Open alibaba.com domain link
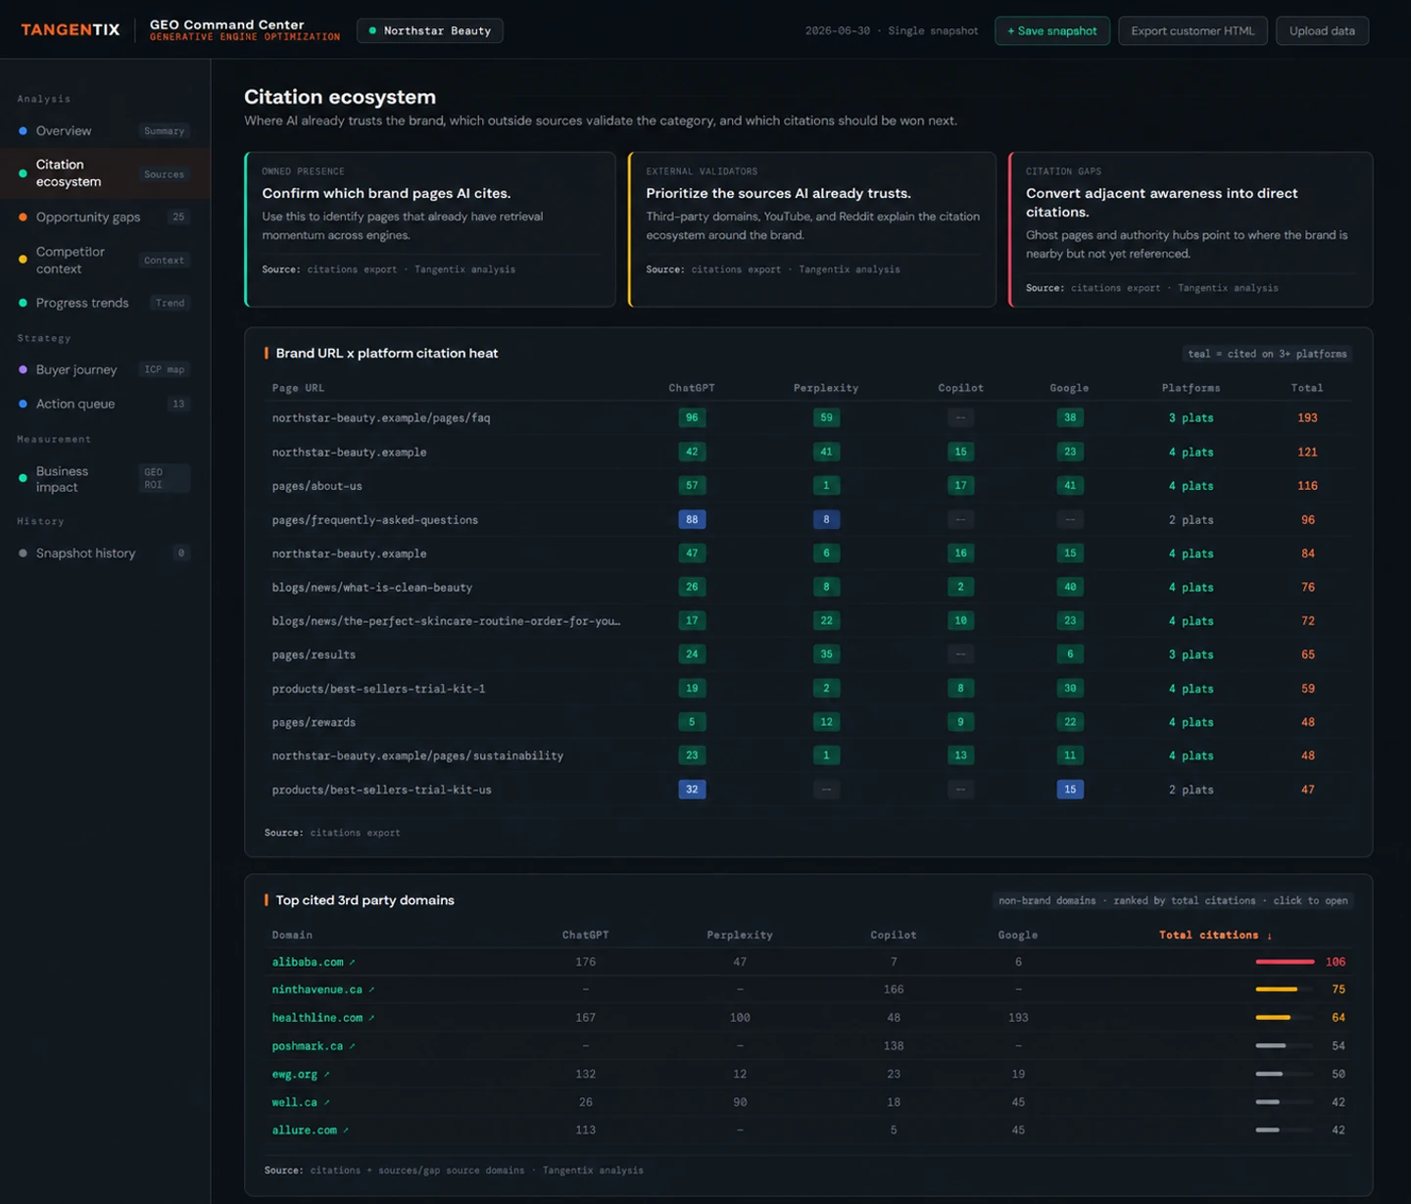The height and width of the screenshot is (1204, 1411). (x=308, y=962)
